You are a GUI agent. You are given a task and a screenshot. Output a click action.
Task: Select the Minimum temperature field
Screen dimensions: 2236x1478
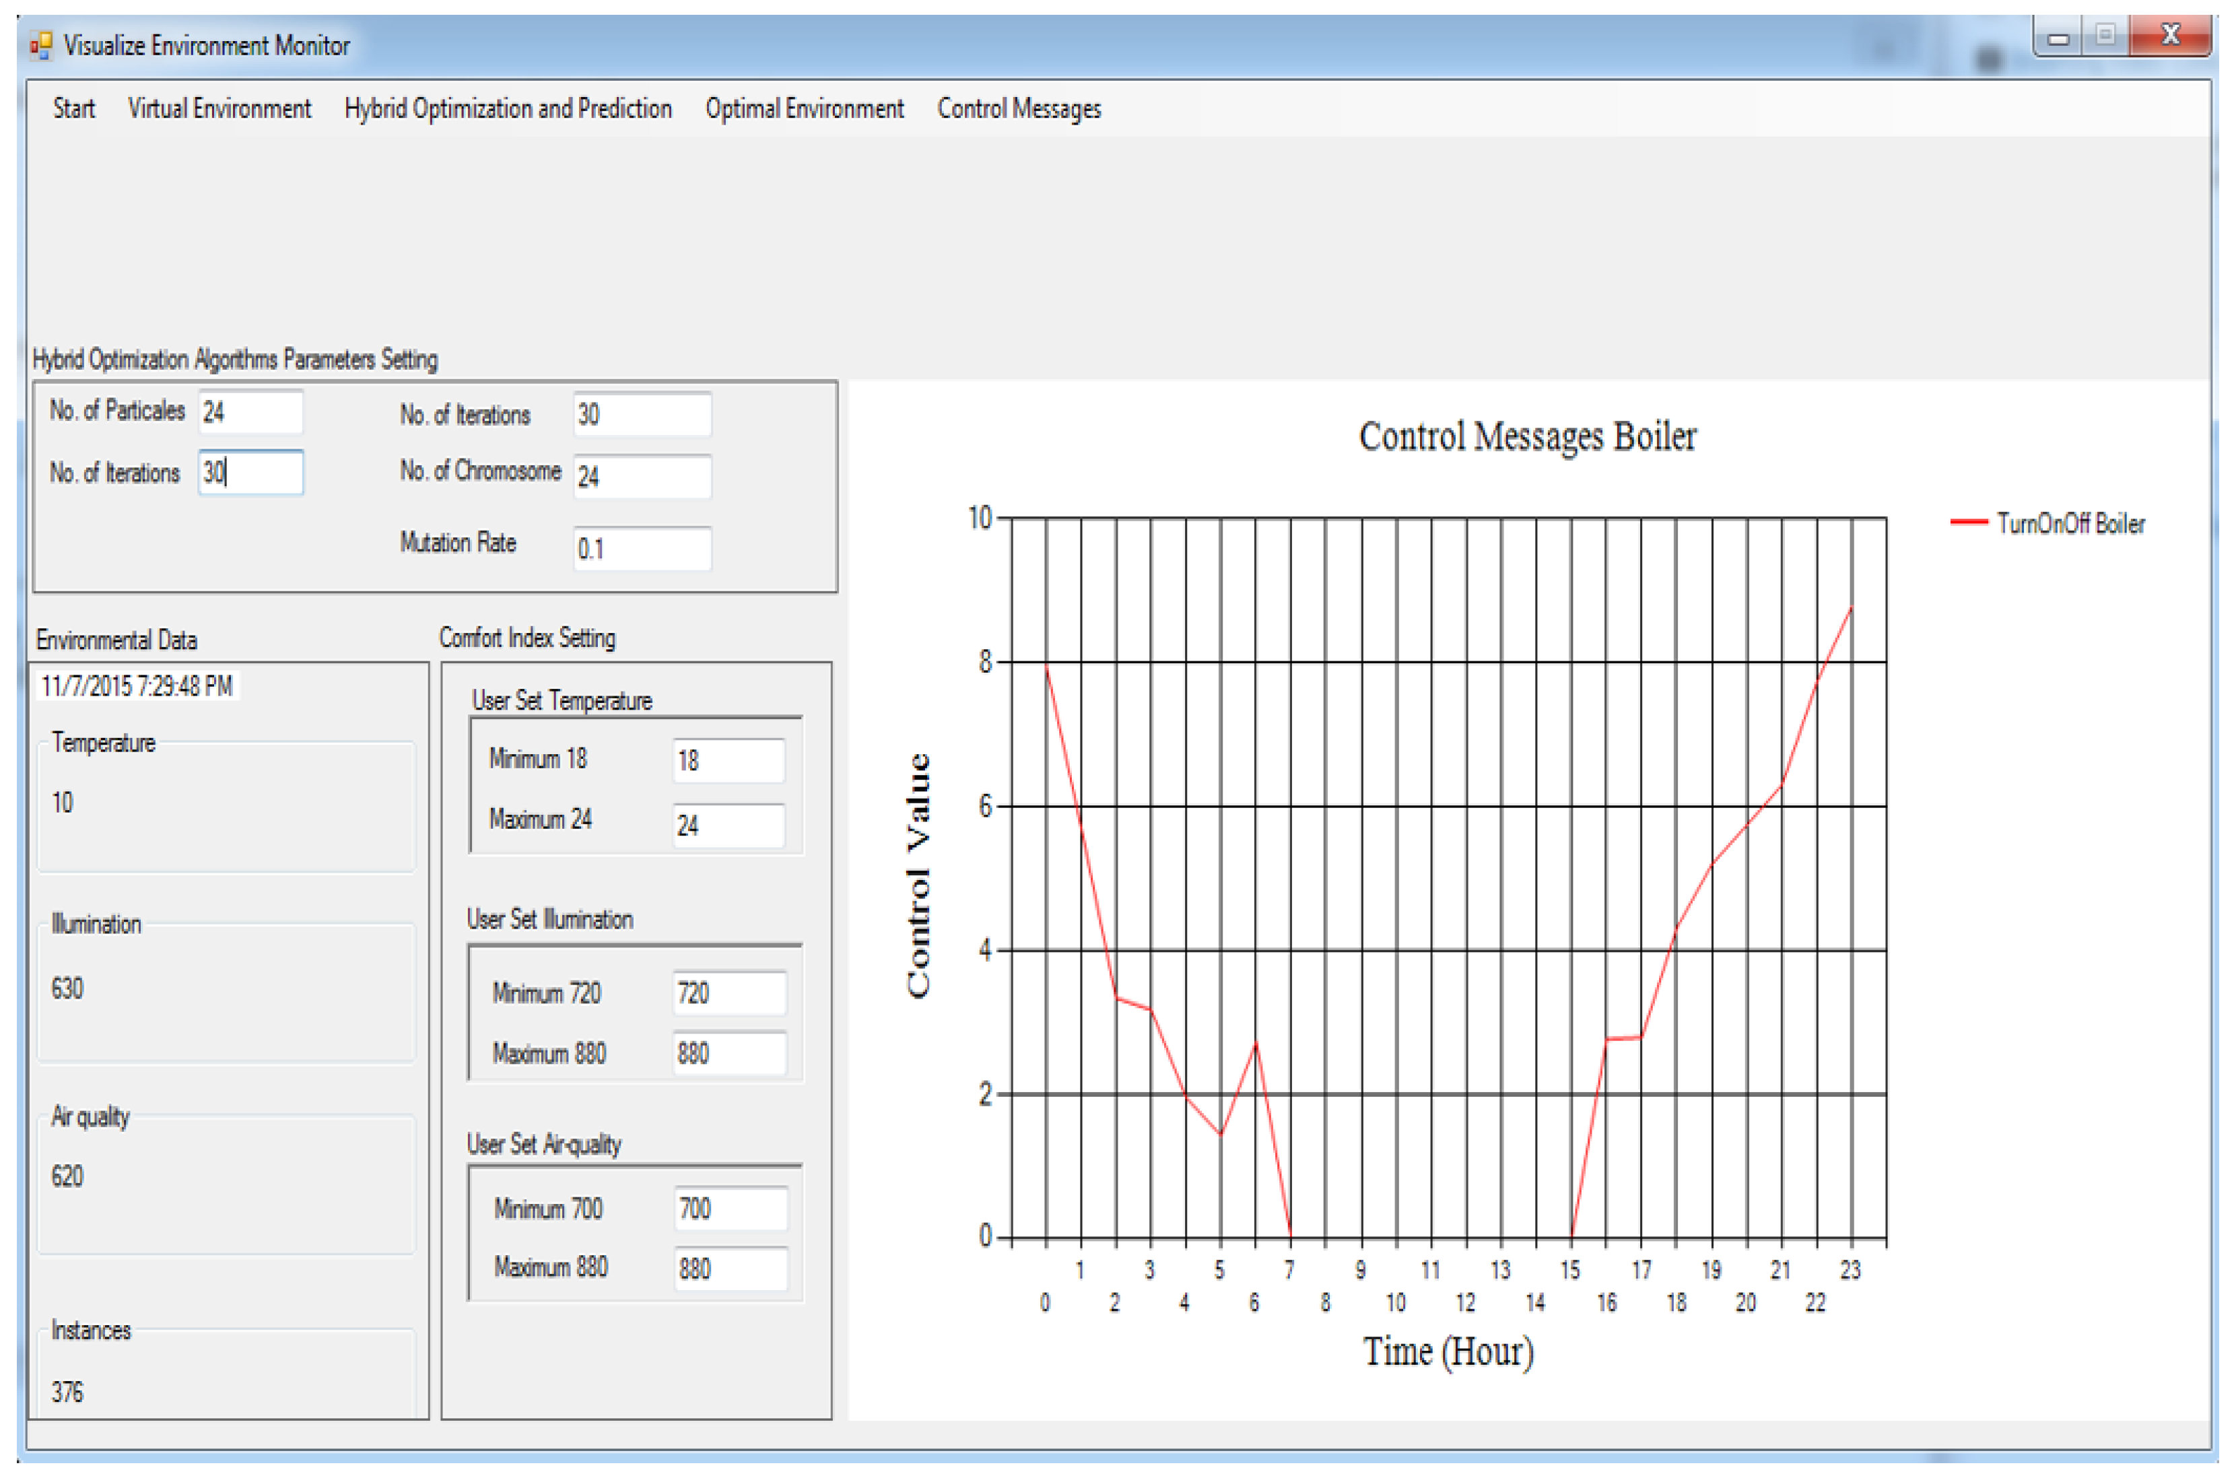click(x=729, y=761)
